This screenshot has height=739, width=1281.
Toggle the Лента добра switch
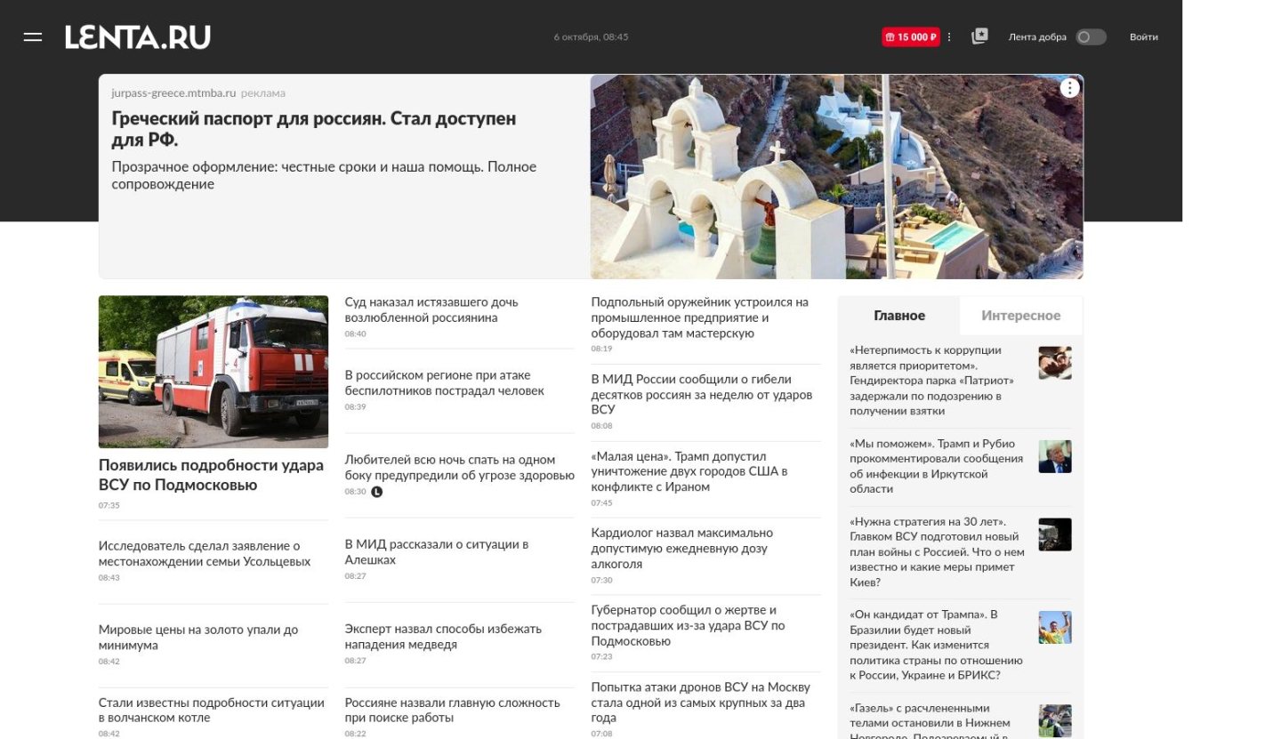click(1091, 37)
